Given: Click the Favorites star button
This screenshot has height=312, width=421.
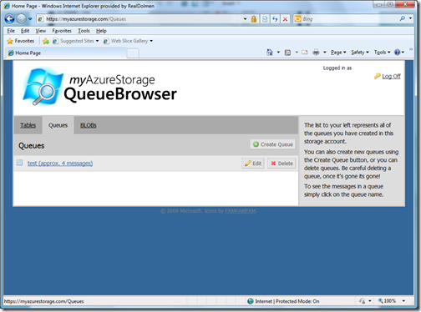Looking at the screenshot, I should [x=21, y=41].
